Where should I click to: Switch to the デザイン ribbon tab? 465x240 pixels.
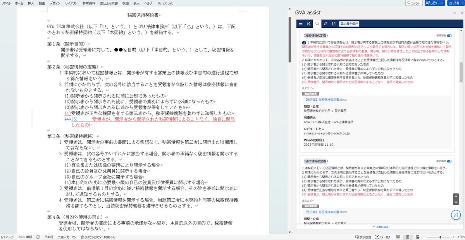tap(55, 3)
